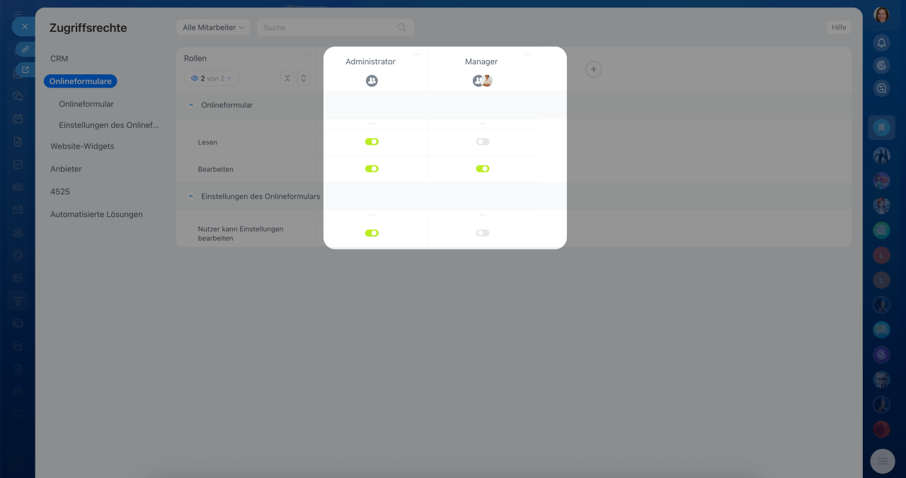Open Einstellungen des Onlinef... submenu item
Viewport: 906px width, 478px height.
109,125
